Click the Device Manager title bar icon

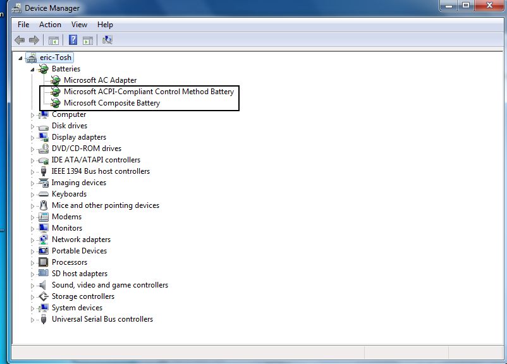click(16, 8)
